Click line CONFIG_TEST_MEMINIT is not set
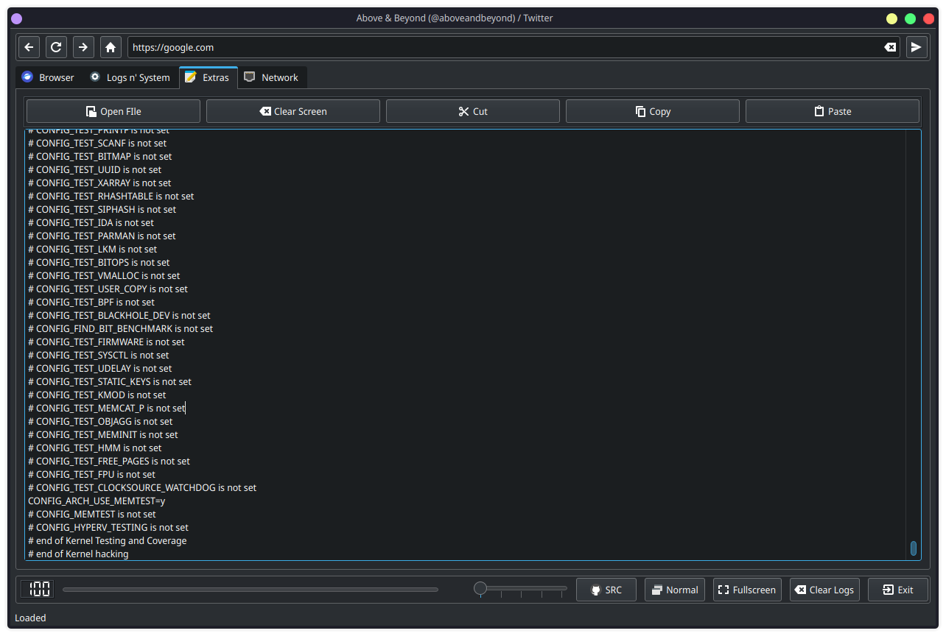The image size is (946, 636). 103,434
